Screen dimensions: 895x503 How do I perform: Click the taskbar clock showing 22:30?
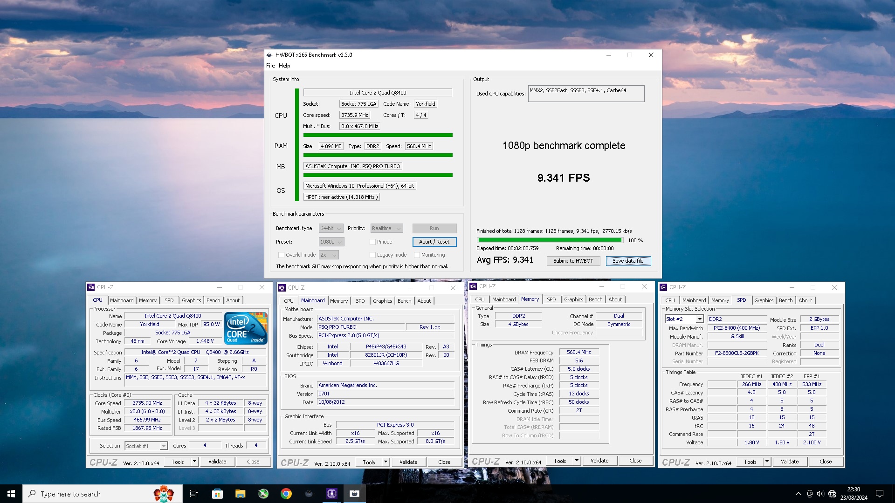click(854, 494)
